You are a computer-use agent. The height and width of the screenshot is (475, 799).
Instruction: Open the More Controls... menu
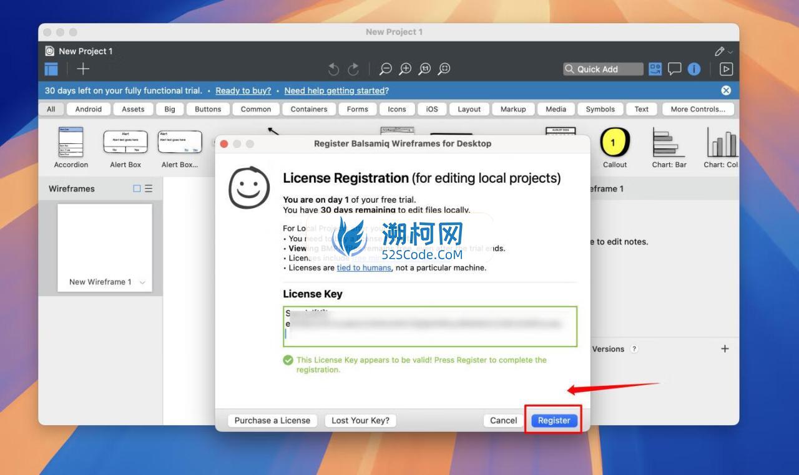click(698, 109)
